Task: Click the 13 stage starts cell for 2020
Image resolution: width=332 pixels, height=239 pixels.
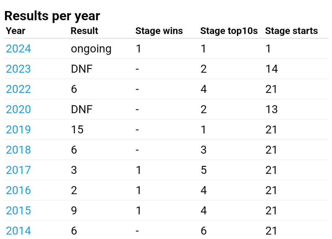Action: (x=271, y=110)
